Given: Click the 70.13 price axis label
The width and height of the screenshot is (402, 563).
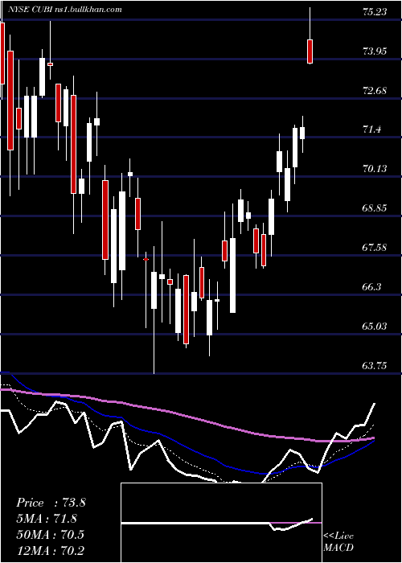Looking at the screenshot, I should pos(375,169).
